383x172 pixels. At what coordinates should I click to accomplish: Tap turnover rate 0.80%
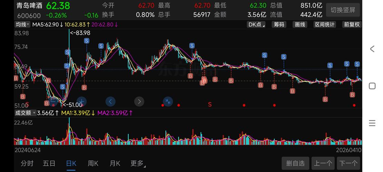145,14
